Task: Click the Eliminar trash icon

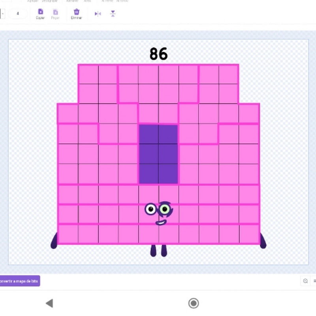Action: point(77,12)
